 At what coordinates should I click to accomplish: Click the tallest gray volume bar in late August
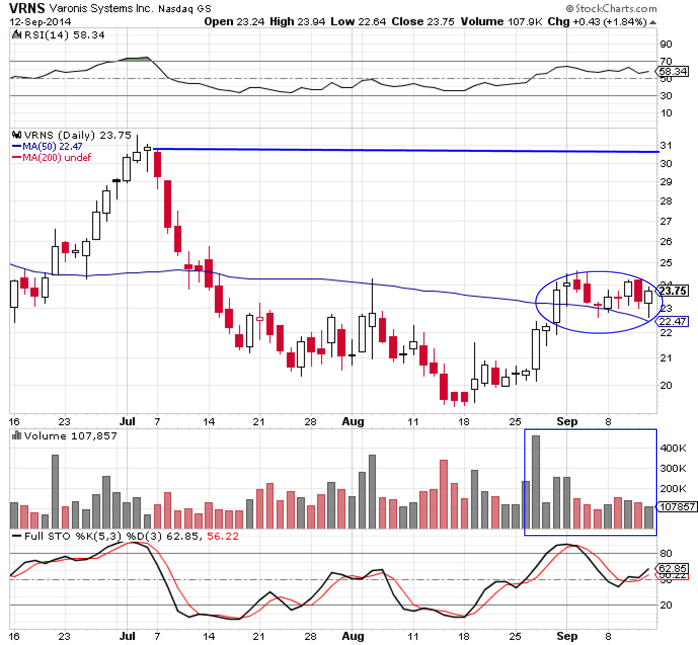536,482
